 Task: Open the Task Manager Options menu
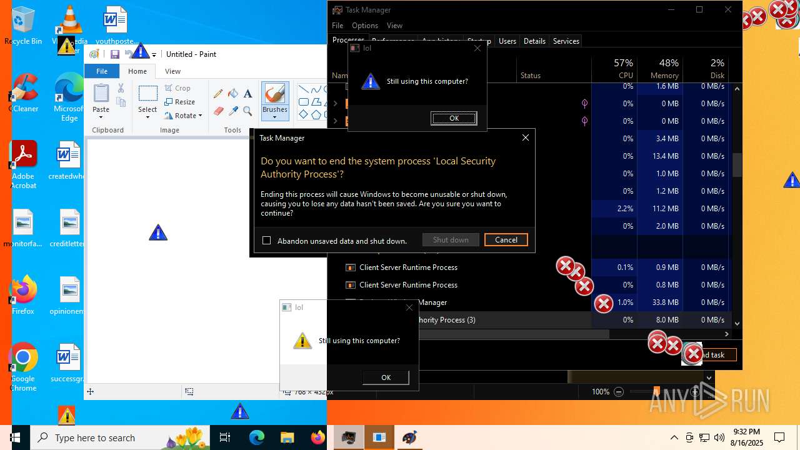365,26
